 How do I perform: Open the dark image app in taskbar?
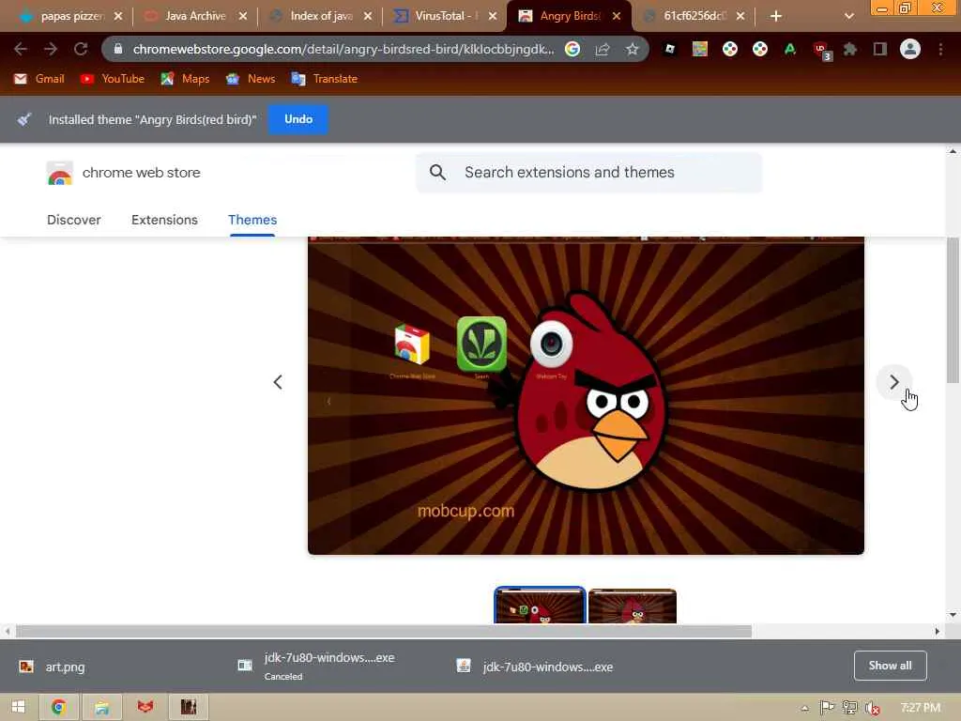click(189, 707)
